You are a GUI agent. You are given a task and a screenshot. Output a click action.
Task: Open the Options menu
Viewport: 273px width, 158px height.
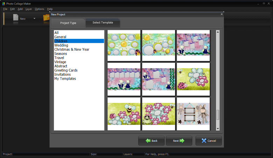click(39, 9)
